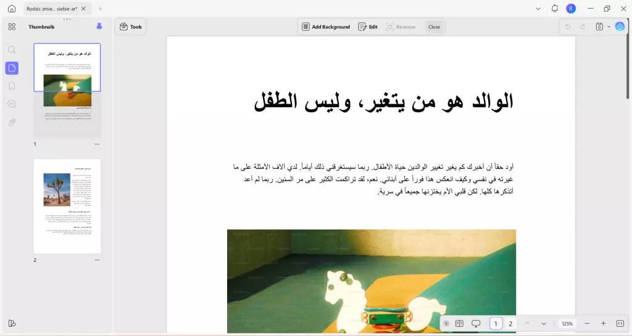Zoom out with minus button
The height and width of the screenshot is (336, 632).
[x=587, y=324]
